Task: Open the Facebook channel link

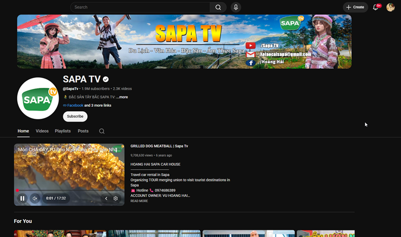Action: tap(75, 105)
